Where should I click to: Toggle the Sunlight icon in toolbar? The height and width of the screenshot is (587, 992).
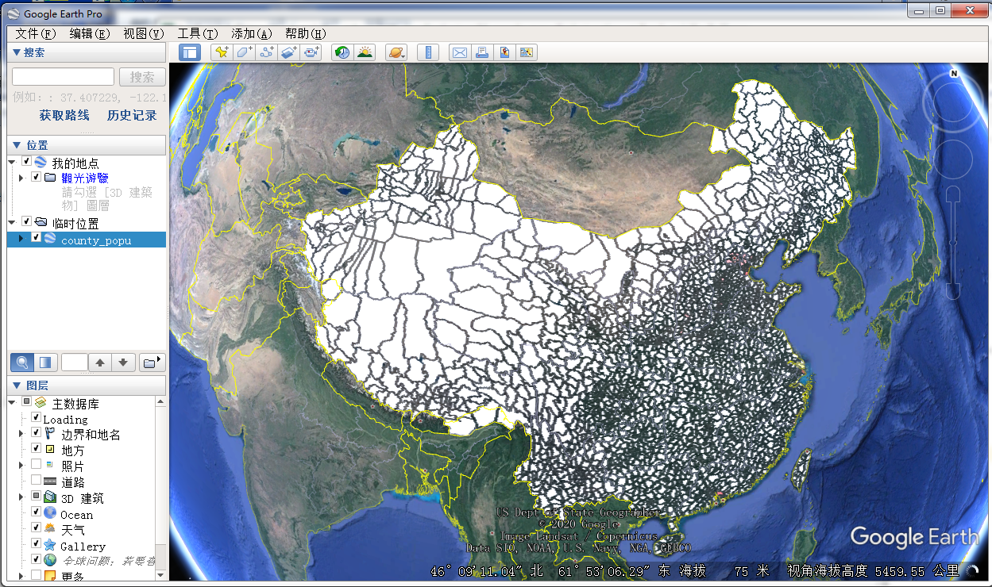point(365,52)
